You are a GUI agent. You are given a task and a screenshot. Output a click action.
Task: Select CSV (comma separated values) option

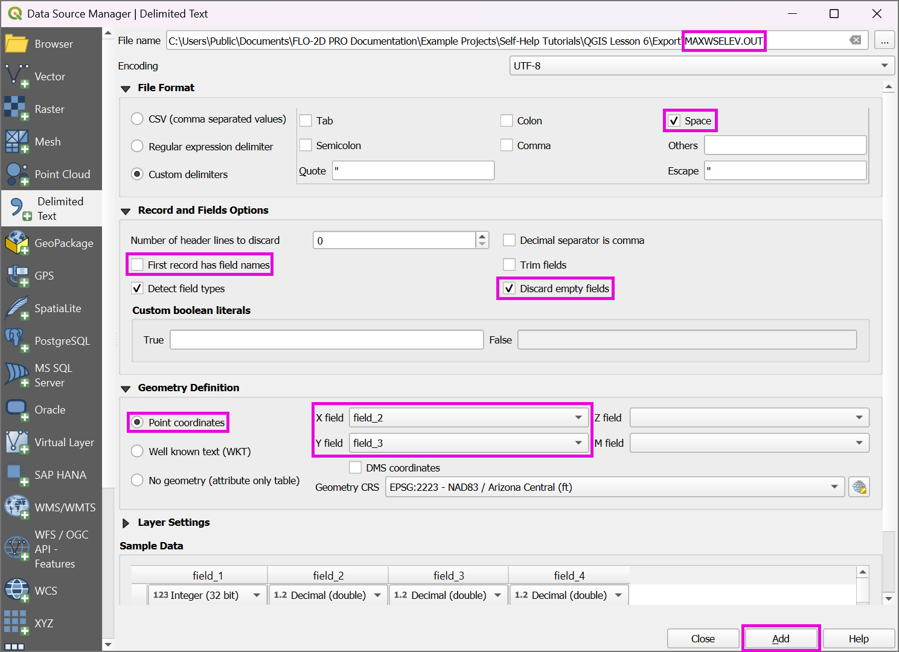[137, 119]
